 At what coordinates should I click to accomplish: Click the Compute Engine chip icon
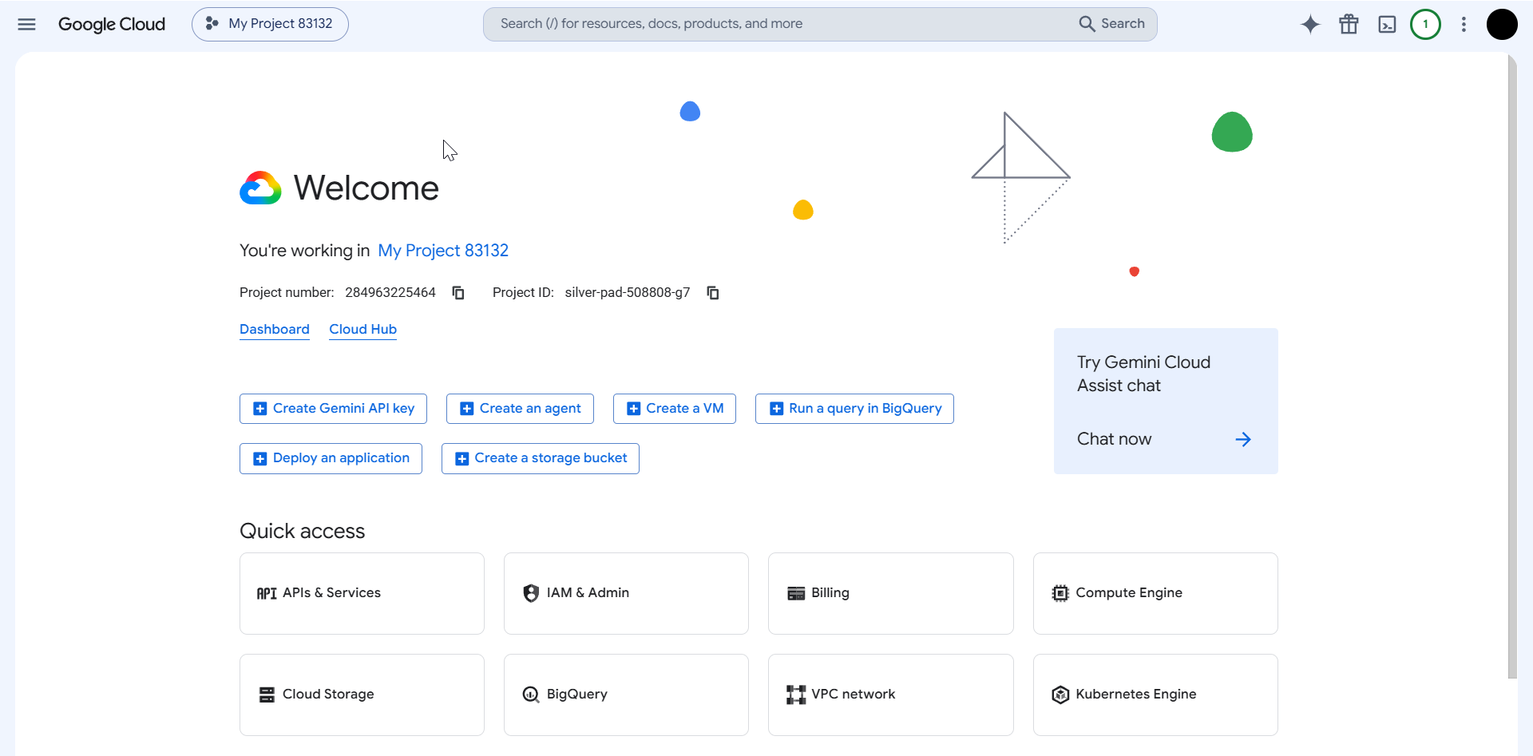(1060, 593)
